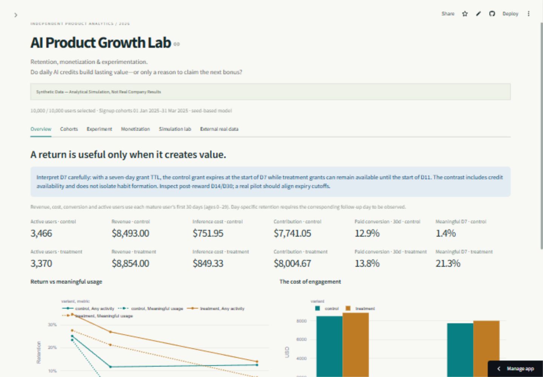Click the orange treatment legend swatch
This screenshot has width=543, height=377.
(x=348, y=308)
